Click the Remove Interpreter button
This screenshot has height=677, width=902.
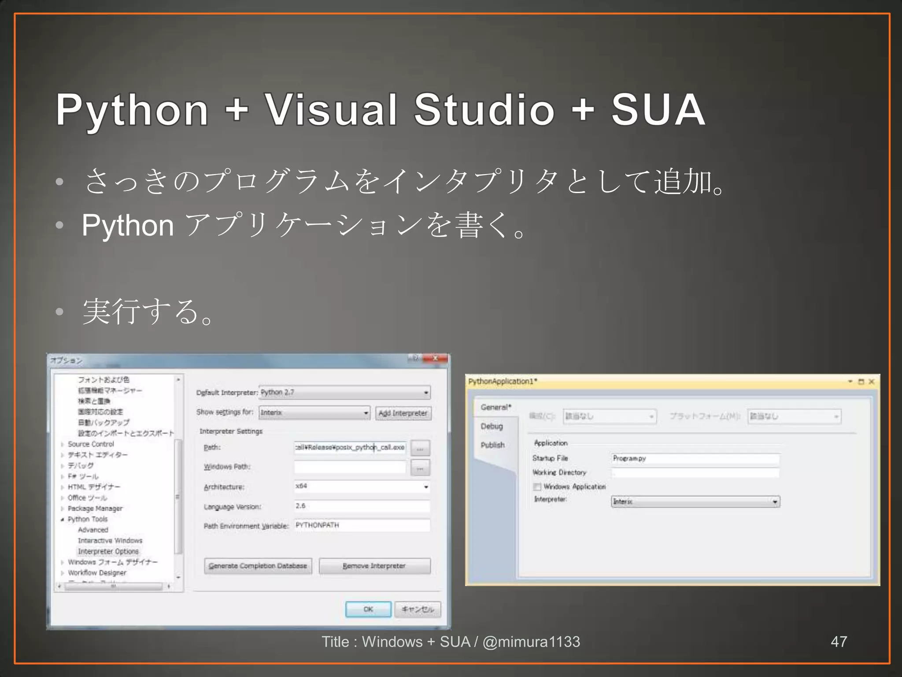pos(374,566)
